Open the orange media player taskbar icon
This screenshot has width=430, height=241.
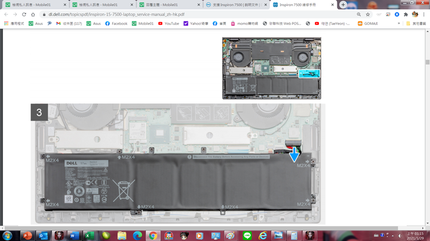pos(199,236)
